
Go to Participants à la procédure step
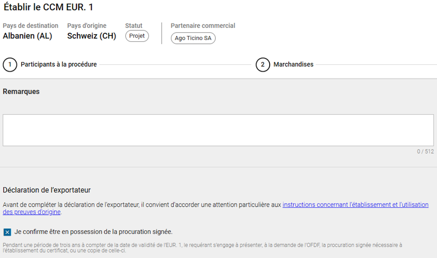[59, 65]
